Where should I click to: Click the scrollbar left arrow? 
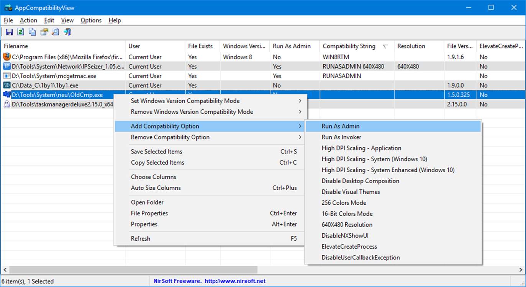coord(4,270)
